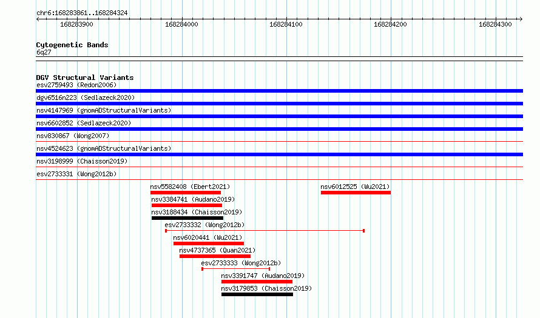
Task: Click the chr6:168283861..168284324 region label
Action: (82, 13)
